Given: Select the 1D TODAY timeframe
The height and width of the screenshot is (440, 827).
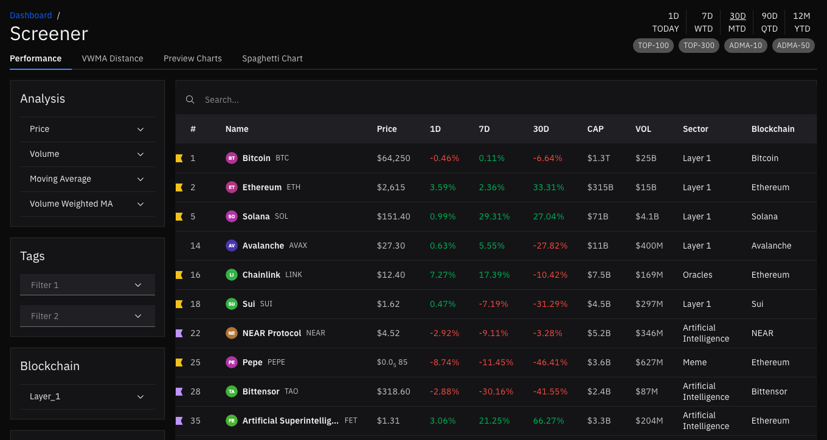Looking at the screenshot, I should 666,22.
